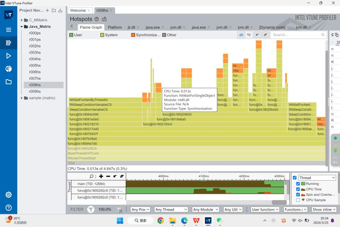Image resolution: width=340 pixels, height=227 pixels.
Task: Open the Thread grouping dropdown
Action: (x=317, y=178)
